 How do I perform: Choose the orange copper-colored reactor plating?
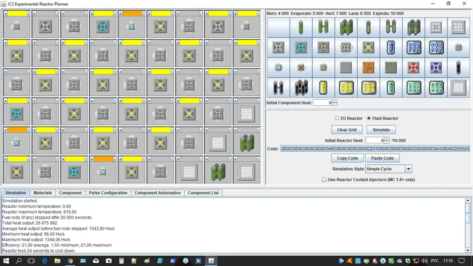click(x=368, y=68)
